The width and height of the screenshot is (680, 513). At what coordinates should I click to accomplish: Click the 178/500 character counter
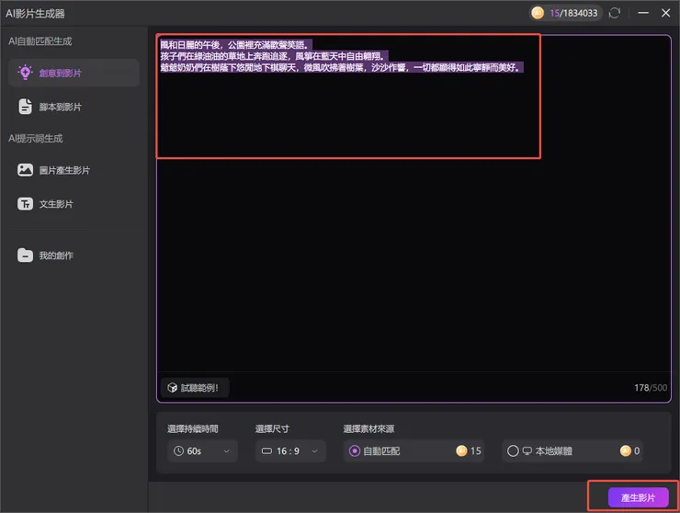point(651,388)
